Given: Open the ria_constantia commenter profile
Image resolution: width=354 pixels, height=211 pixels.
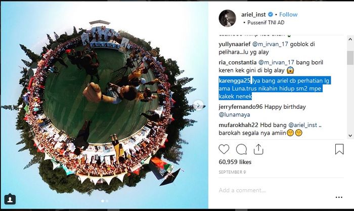Looking at the screenshot, I should tap(238, 62).
